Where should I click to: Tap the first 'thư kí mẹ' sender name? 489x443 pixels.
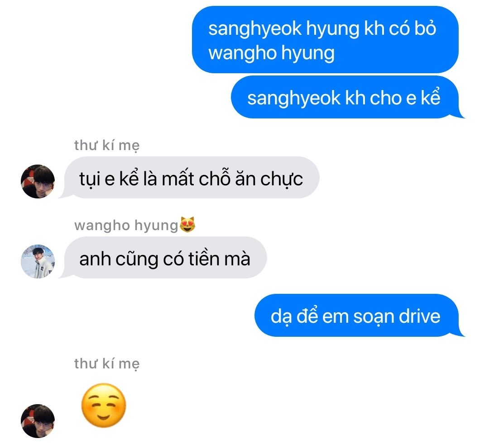click(x=107, y=146)
